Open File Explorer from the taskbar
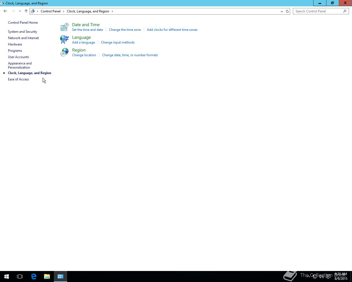Screen dimensions: 352x282 pyautogui.click(x=47, y=276)
